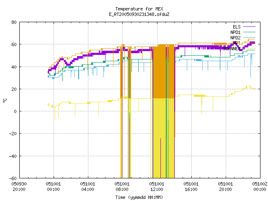Click the green NPD1 legend line sample
This screenshot has height=201, width=268.
tap(249, 32)
